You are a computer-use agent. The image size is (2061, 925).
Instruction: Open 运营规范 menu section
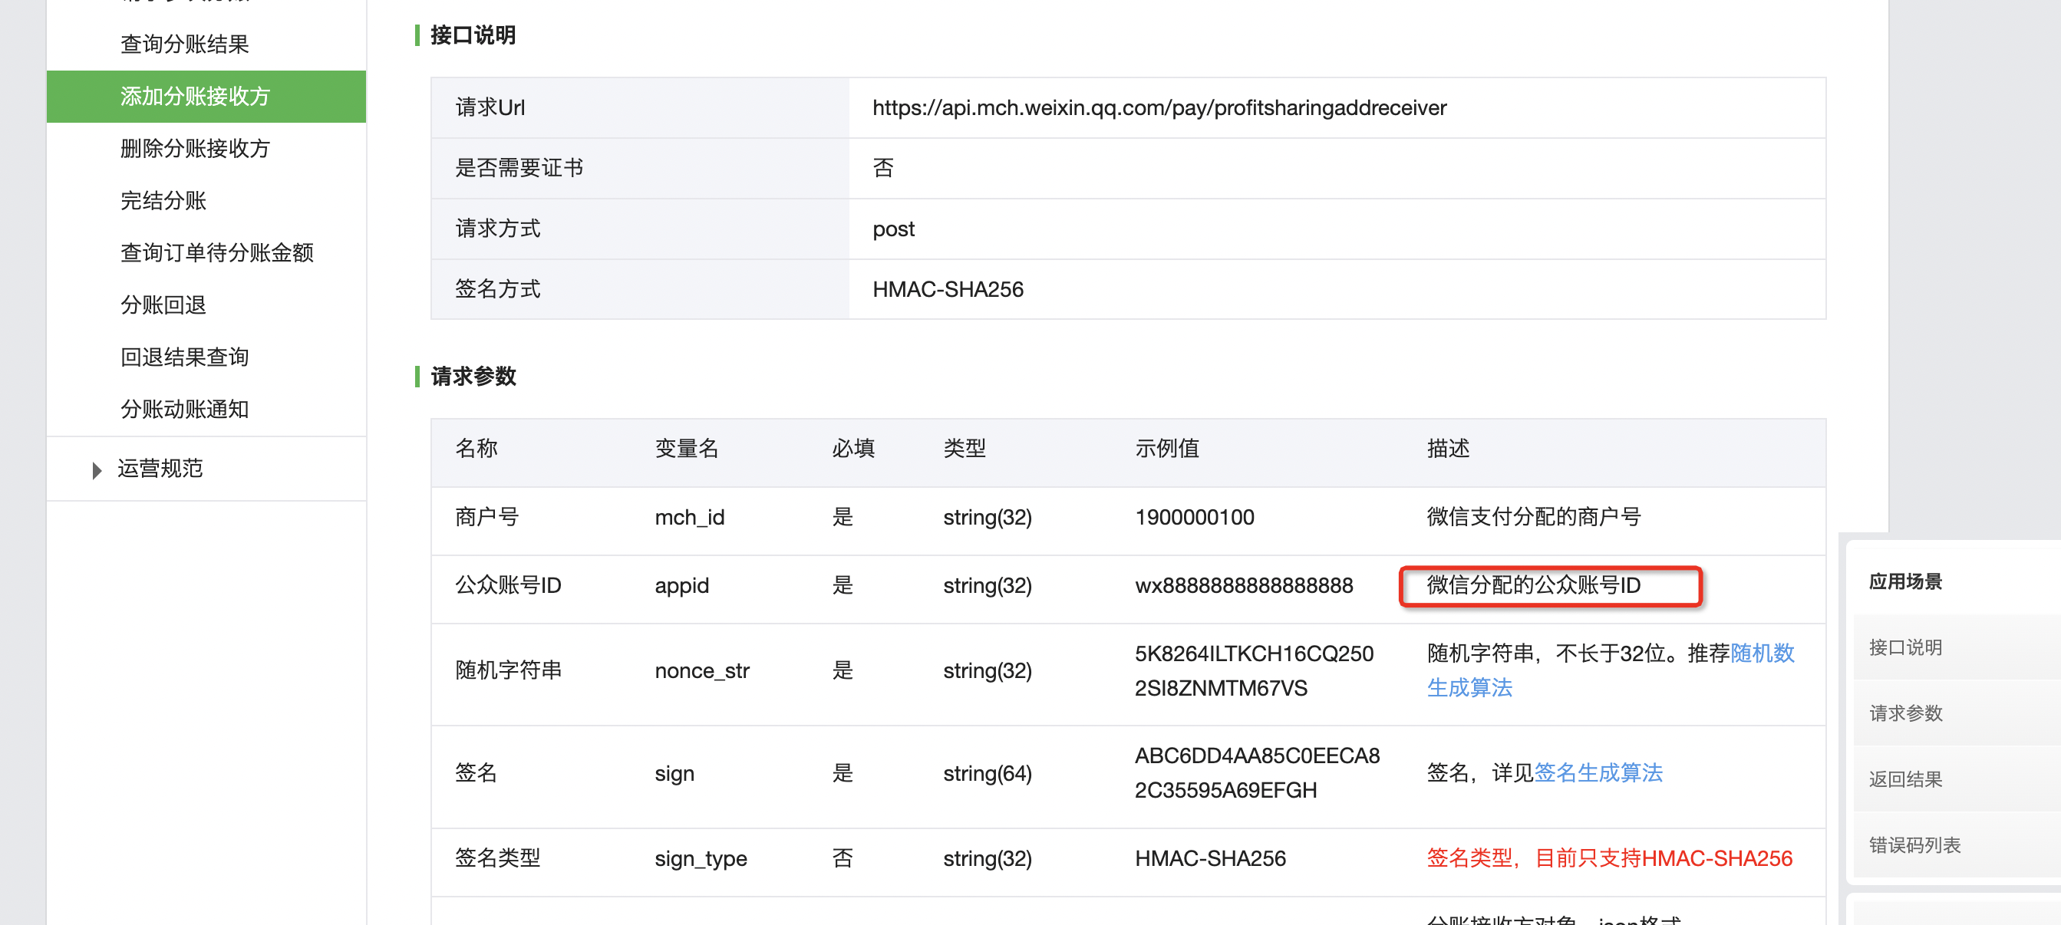point(160,469)
